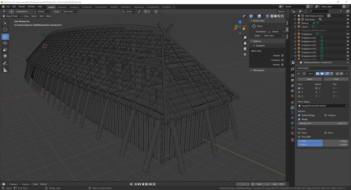Apply the Mirror modifier
This screenshot has height=190, width=351.
pyautogui.click(x=309, y=79)
